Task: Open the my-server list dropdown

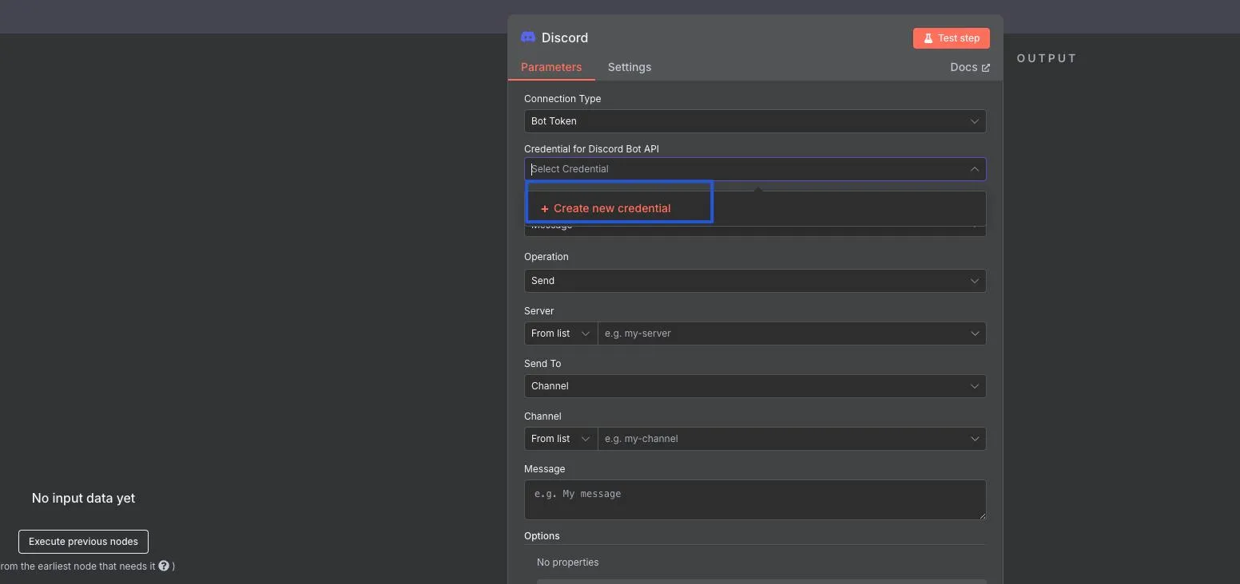Action: (x=792, y=333)
